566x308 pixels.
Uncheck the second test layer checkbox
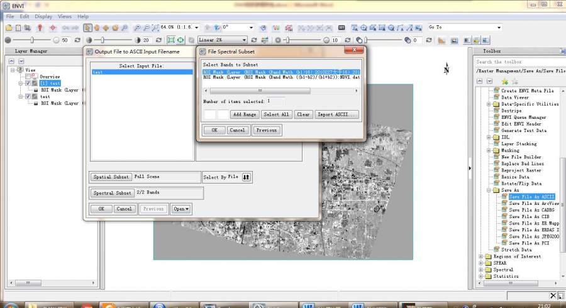tap(28, 96)
